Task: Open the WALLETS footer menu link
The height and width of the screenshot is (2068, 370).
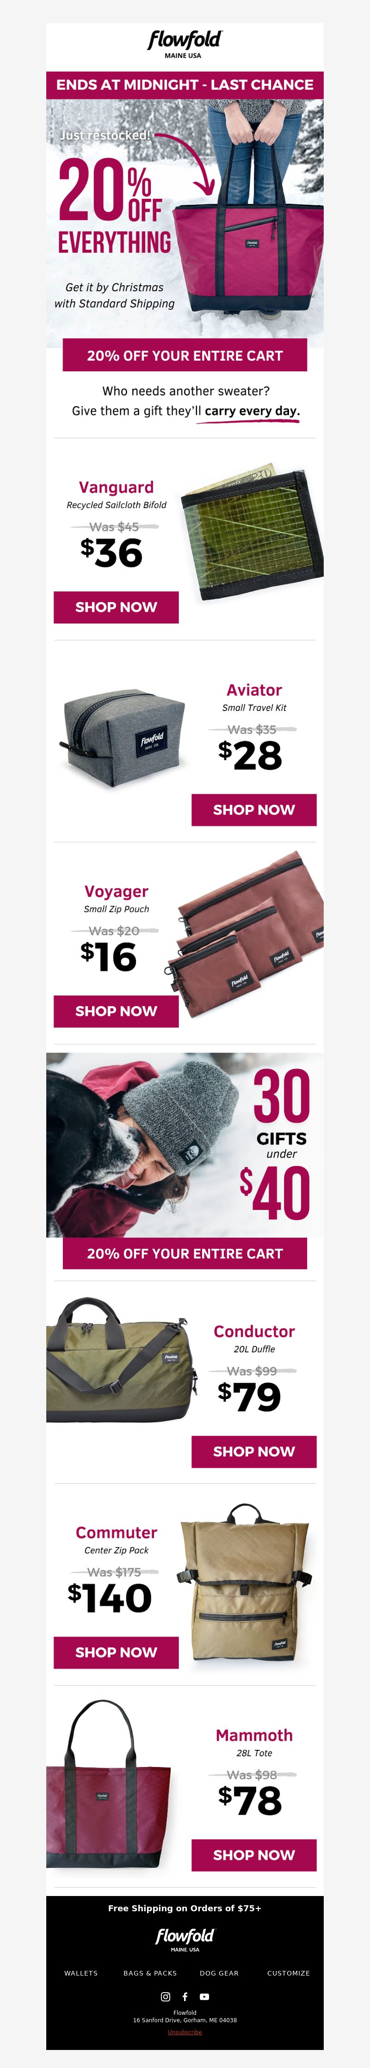Action: (81, 1972)
